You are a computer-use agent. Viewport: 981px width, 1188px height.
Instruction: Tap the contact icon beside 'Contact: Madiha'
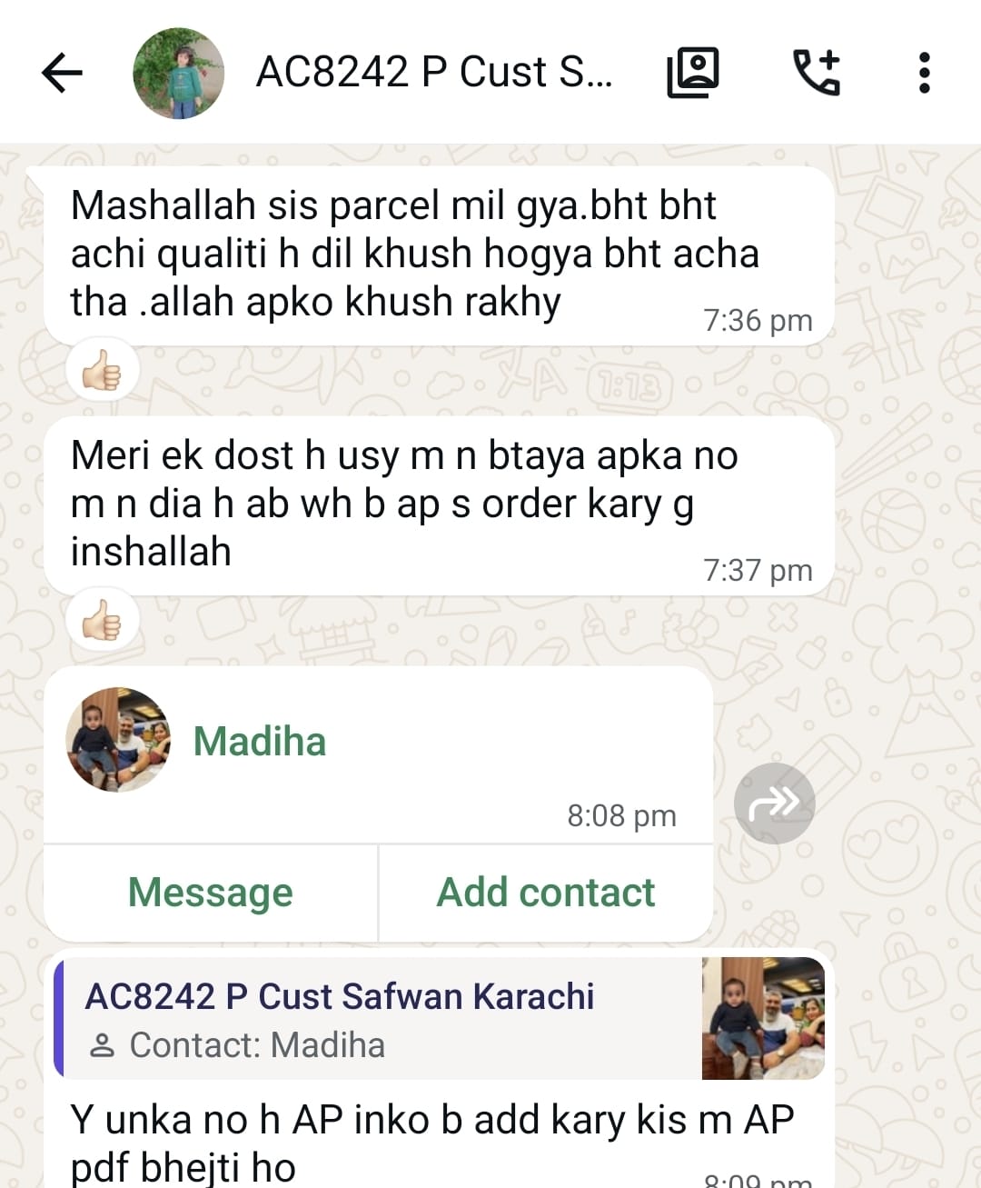tap(103, 1045)
